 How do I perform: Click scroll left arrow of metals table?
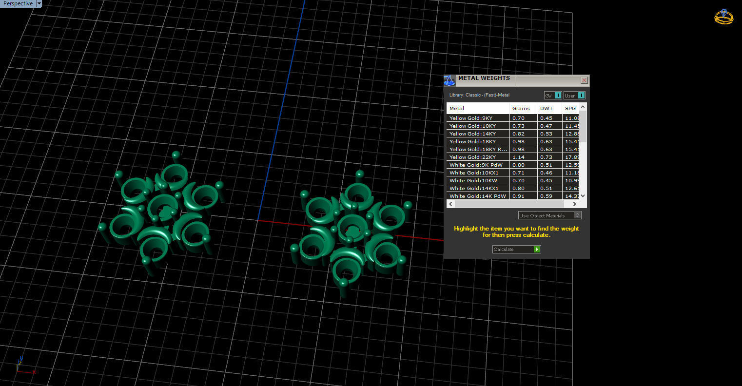coord(450,204)
